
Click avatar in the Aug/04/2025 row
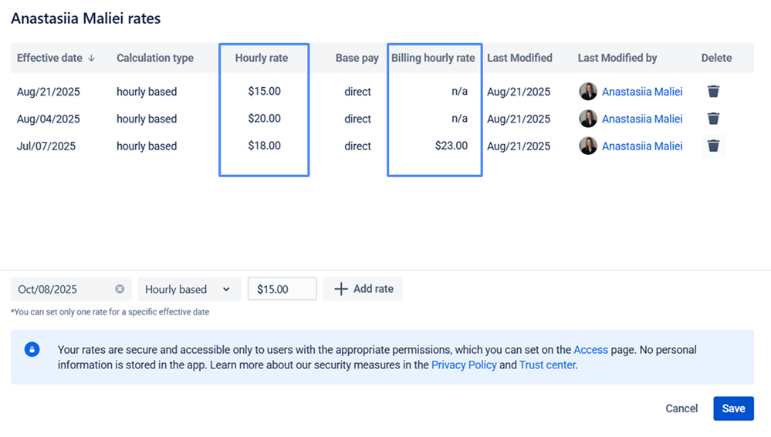[588, 119]
